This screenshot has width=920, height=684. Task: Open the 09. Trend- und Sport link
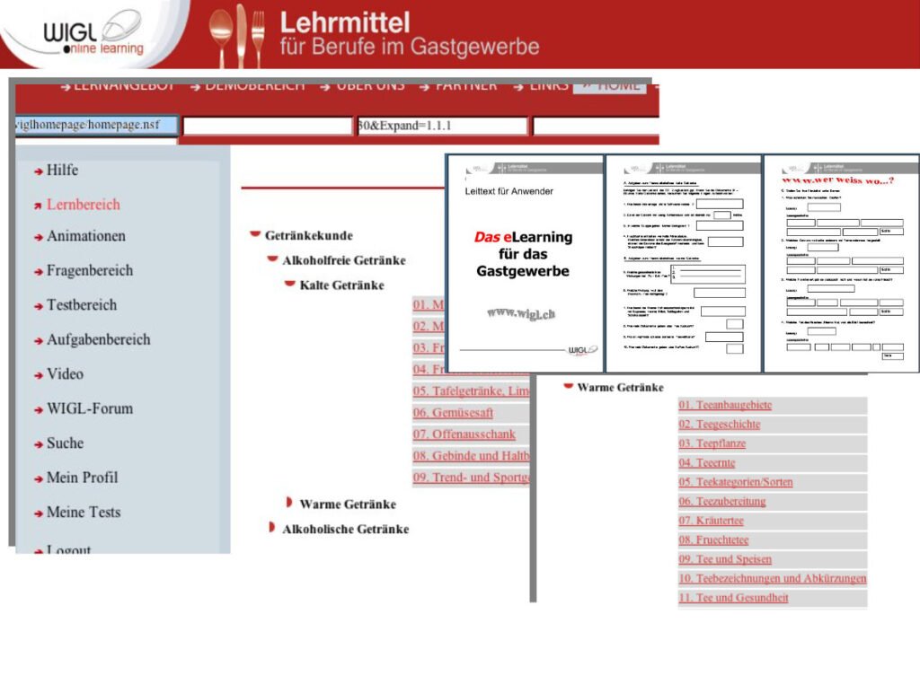pos(471,478)
